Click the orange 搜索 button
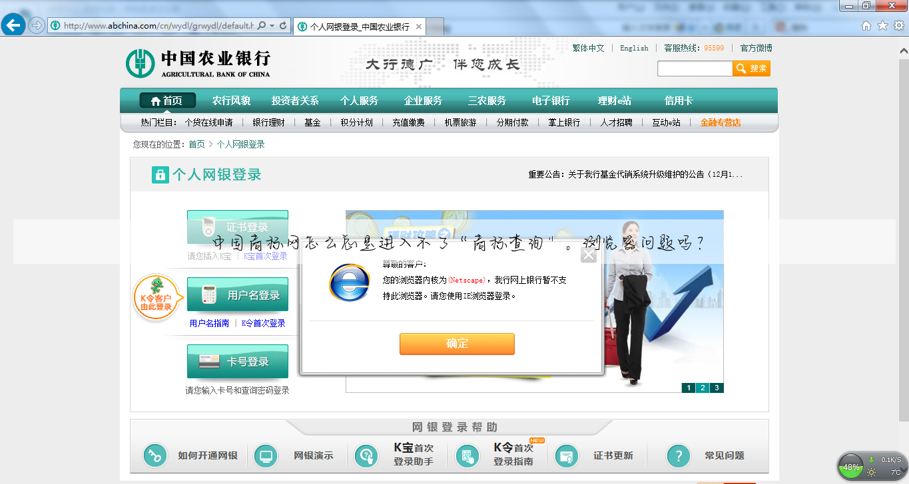 pos(752,68)
